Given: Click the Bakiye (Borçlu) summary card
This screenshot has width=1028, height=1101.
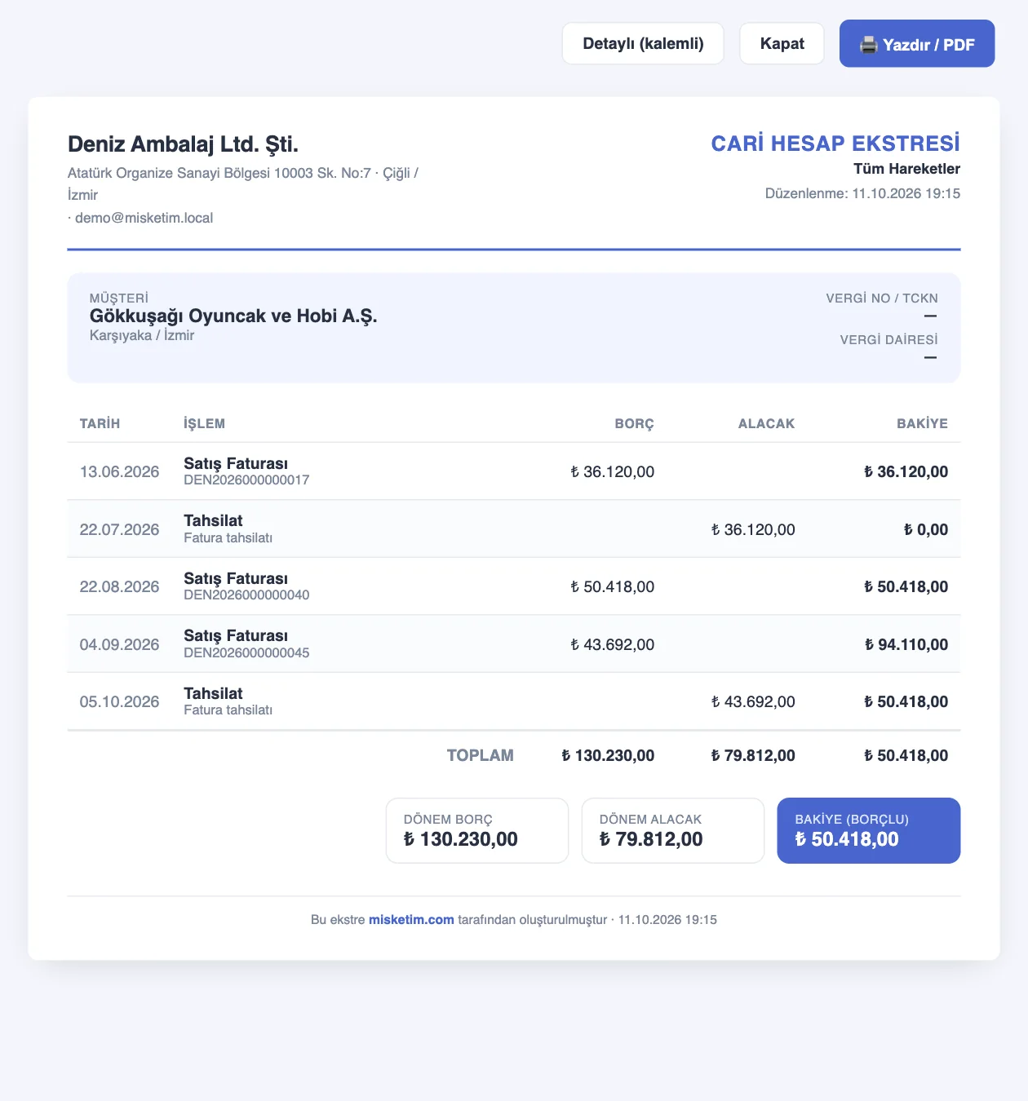Looking at the screenshot, I should point(868,830).
